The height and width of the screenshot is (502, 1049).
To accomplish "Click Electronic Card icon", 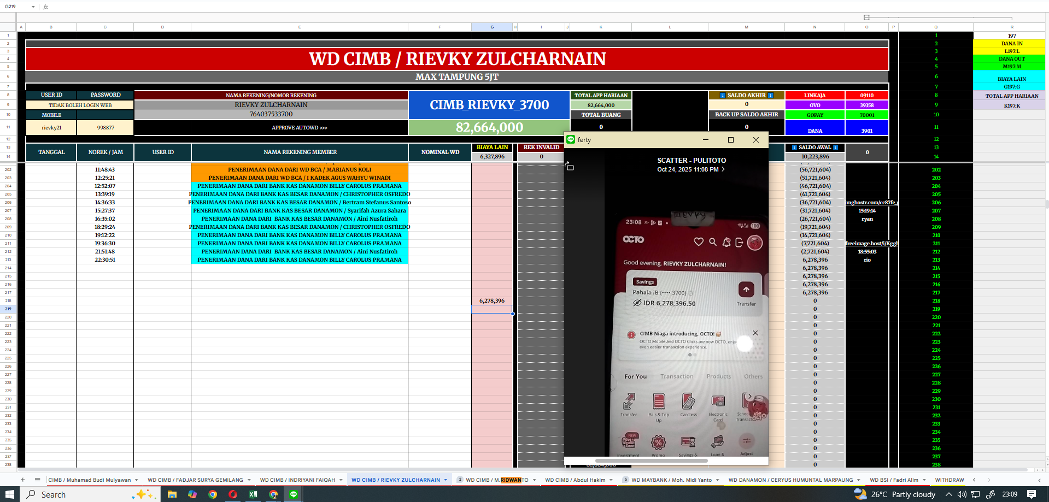I will click(718, 401).
